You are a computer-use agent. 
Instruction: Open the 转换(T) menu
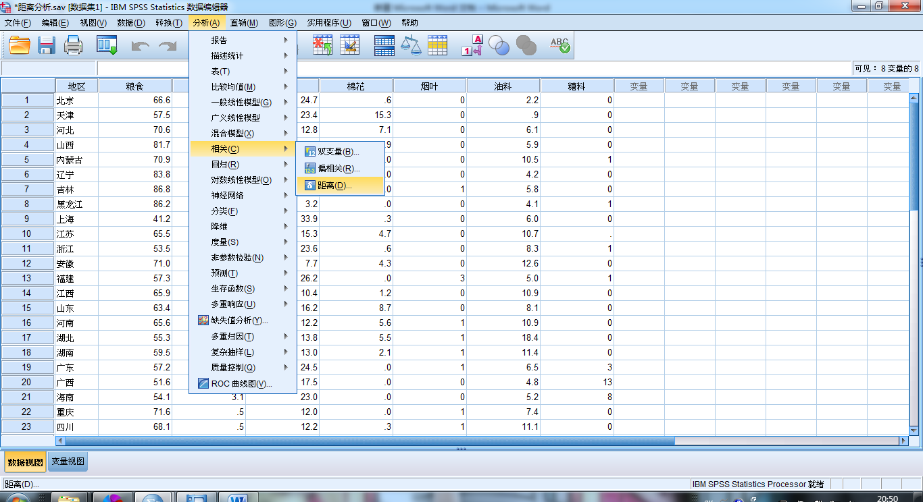click(169, 23)
